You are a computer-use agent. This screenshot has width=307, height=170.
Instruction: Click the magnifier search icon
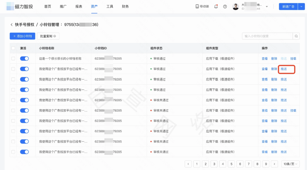pyautogui.click(x=296, y=36)
